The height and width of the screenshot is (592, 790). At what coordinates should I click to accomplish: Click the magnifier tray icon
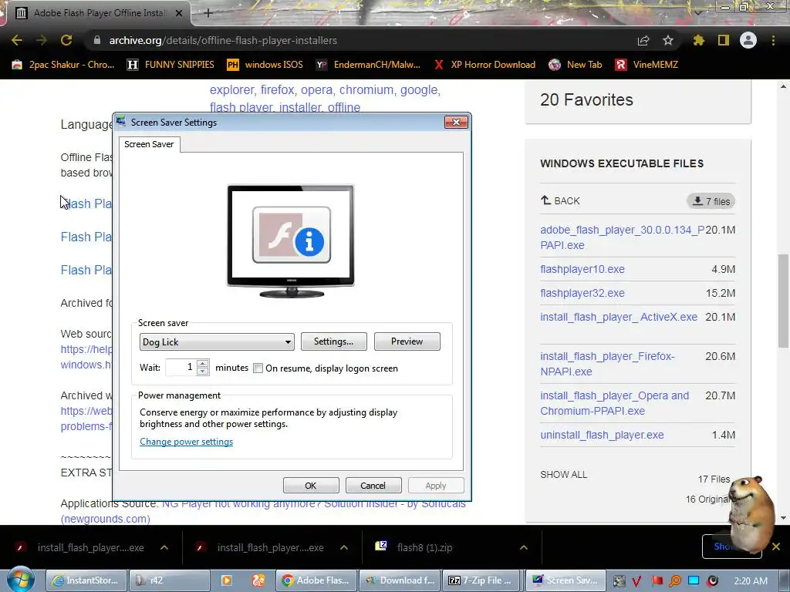[x=675, y=581]
